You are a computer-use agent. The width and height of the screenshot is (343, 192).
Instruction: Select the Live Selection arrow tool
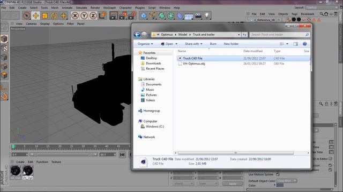[x=27, y=15]
